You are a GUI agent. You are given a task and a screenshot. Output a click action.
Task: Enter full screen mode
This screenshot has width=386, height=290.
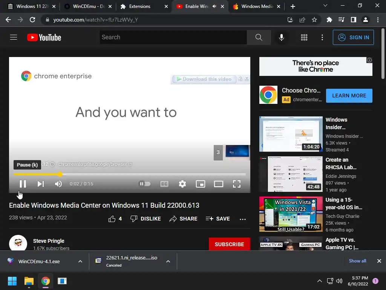237,184
